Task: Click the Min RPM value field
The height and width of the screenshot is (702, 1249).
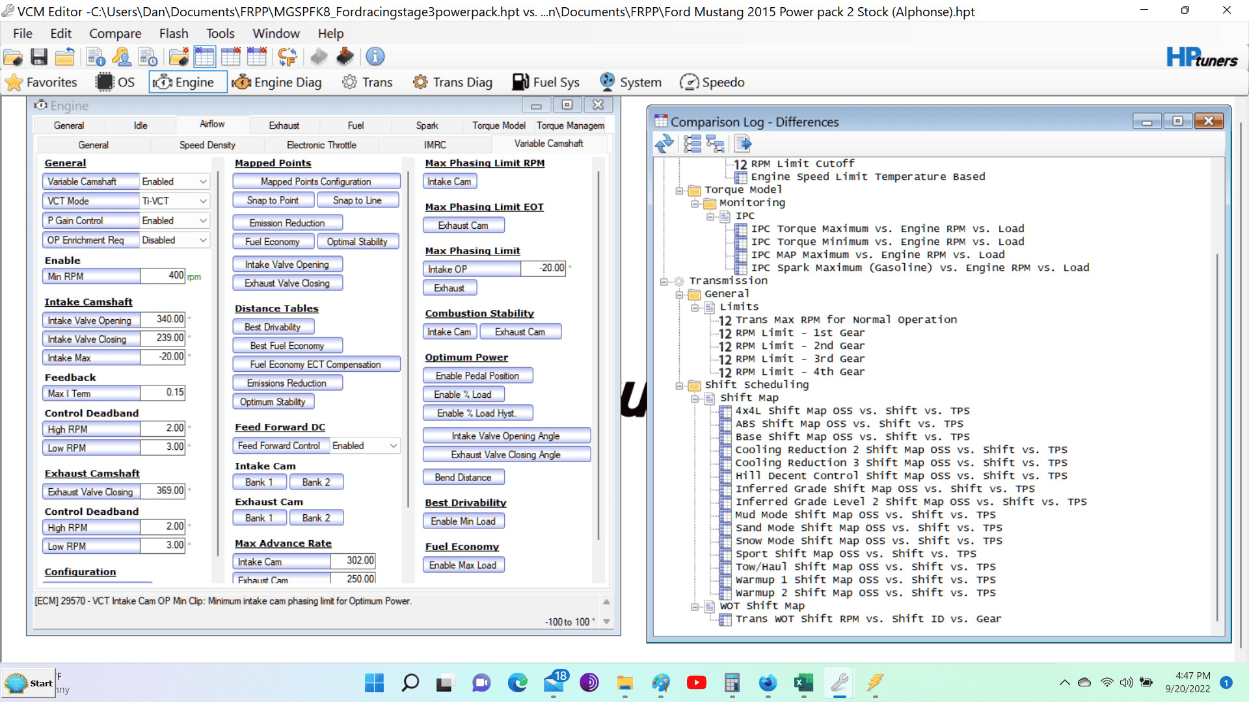Action: click(163, 276)
